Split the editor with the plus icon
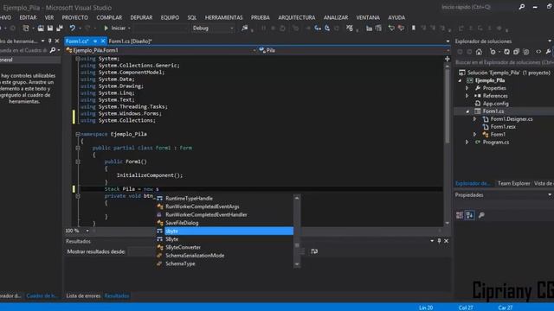 448,59
